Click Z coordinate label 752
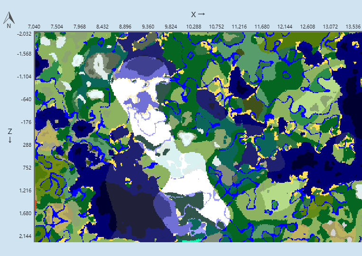This screenshot has width=362, height=256. [27, 168]
